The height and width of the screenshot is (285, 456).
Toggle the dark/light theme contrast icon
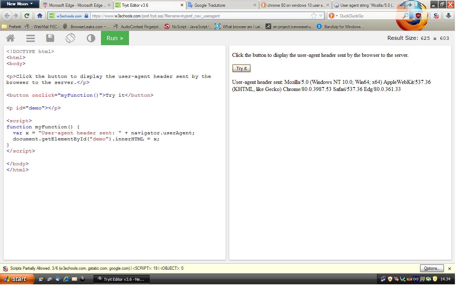tap(91, 38)
